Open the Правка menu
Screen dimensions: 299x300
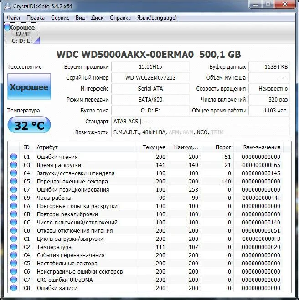[x=36, y=18]
